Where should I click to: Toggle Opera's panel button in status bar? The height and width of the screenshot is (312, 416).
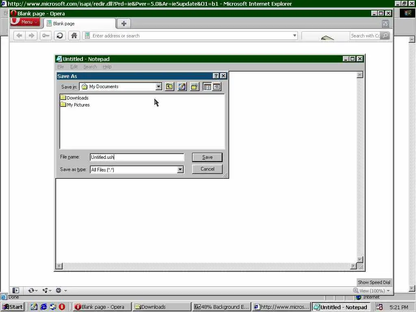(x=16, y=290)
